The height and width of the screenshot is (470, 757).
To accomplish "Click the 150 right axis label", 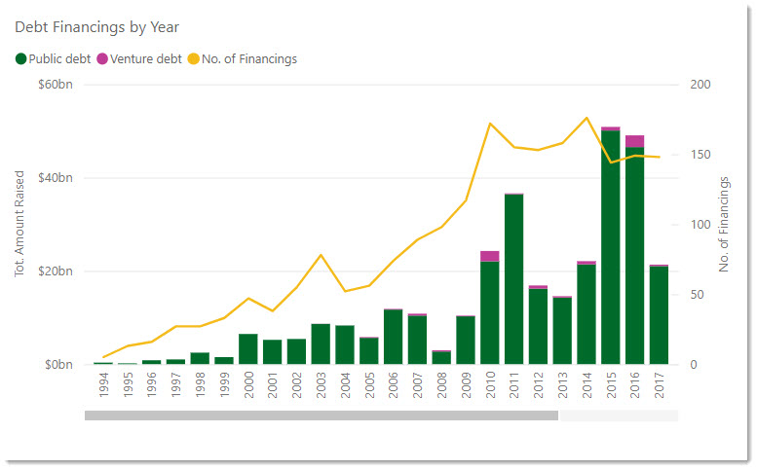I will point(700,155).
